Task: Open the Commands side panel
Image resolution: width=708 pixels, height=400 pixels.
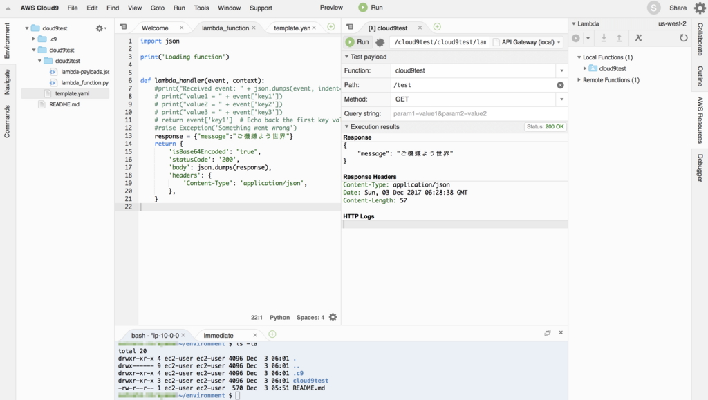Action: point(7,122)
